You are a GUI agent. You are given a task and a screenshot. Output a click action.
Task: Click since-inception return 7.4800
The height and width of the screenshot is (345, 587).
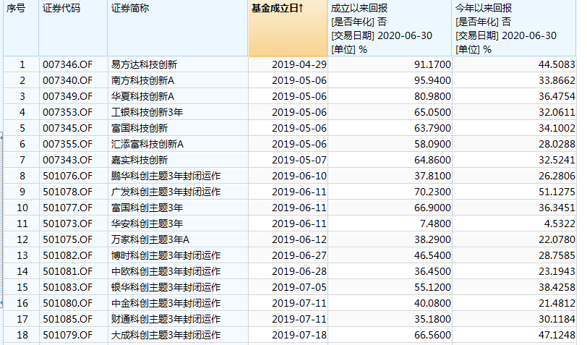coord(435,223)
